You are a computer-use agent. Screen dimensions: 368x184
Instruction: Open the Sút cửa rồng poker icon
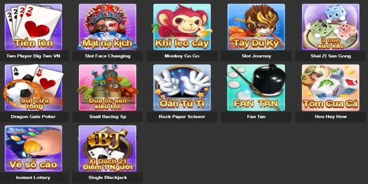(33, 87)
